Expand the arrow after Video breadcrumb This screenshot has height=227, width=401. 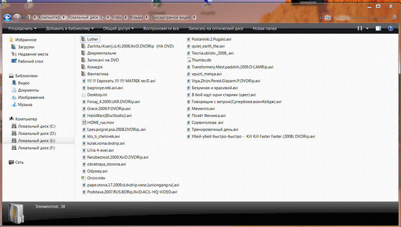[x=126, y=18]
